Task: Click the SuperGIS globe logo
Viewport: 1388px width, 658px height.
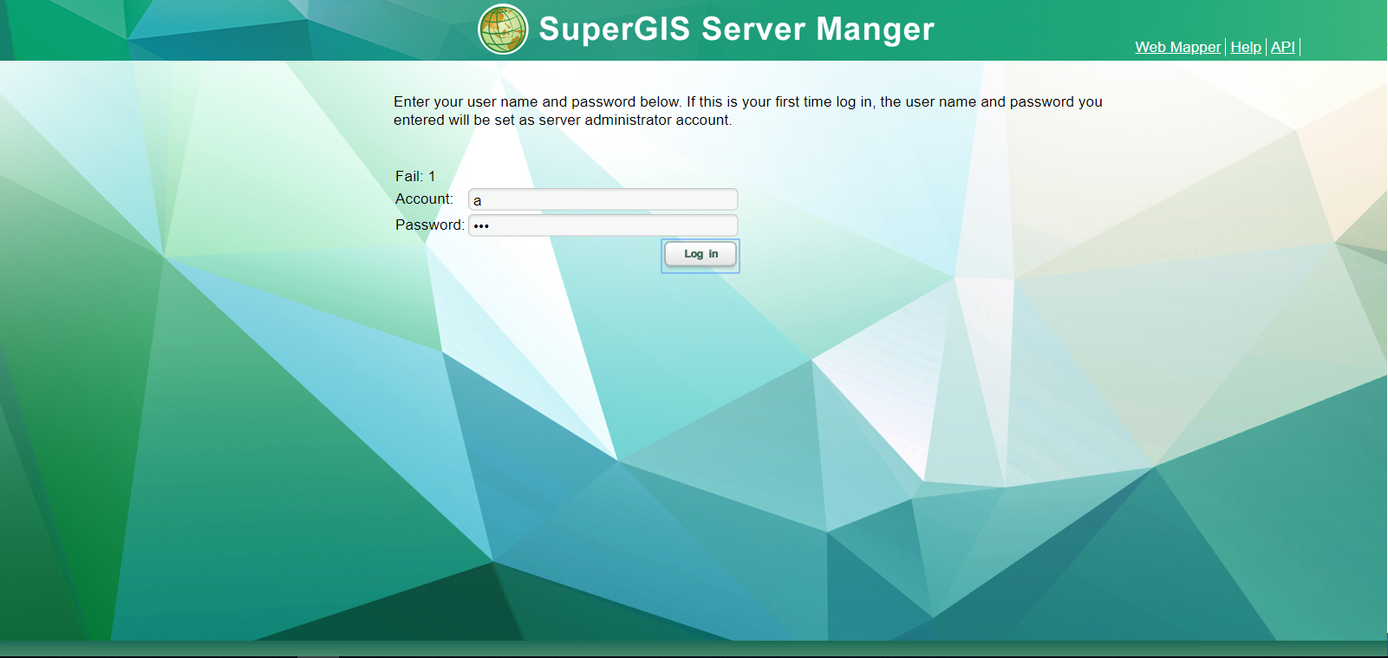Action: [503, 29]
